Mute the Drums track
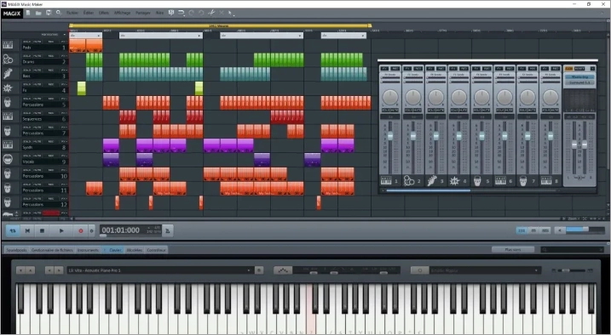The width and height of the screenshot is (611, 335). click(37, 55)
